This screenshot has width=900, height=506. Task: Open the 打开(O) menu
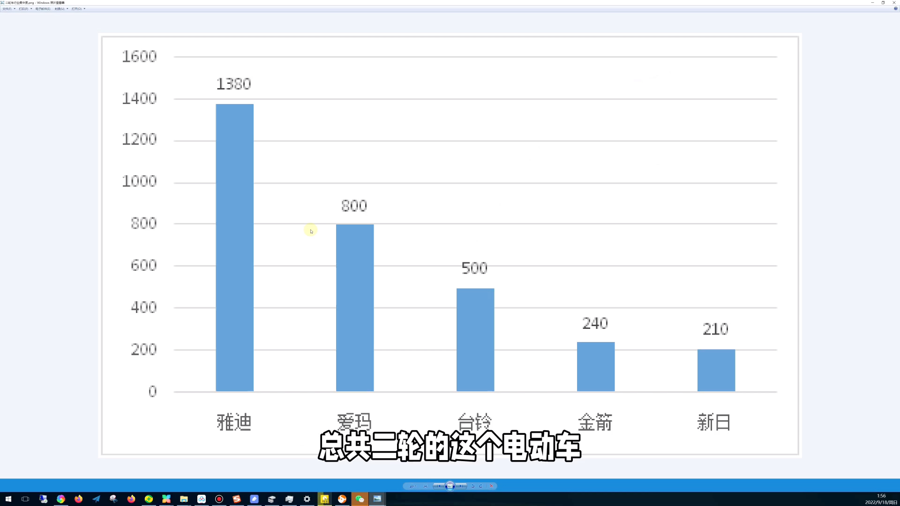click(x=78, y=9)
